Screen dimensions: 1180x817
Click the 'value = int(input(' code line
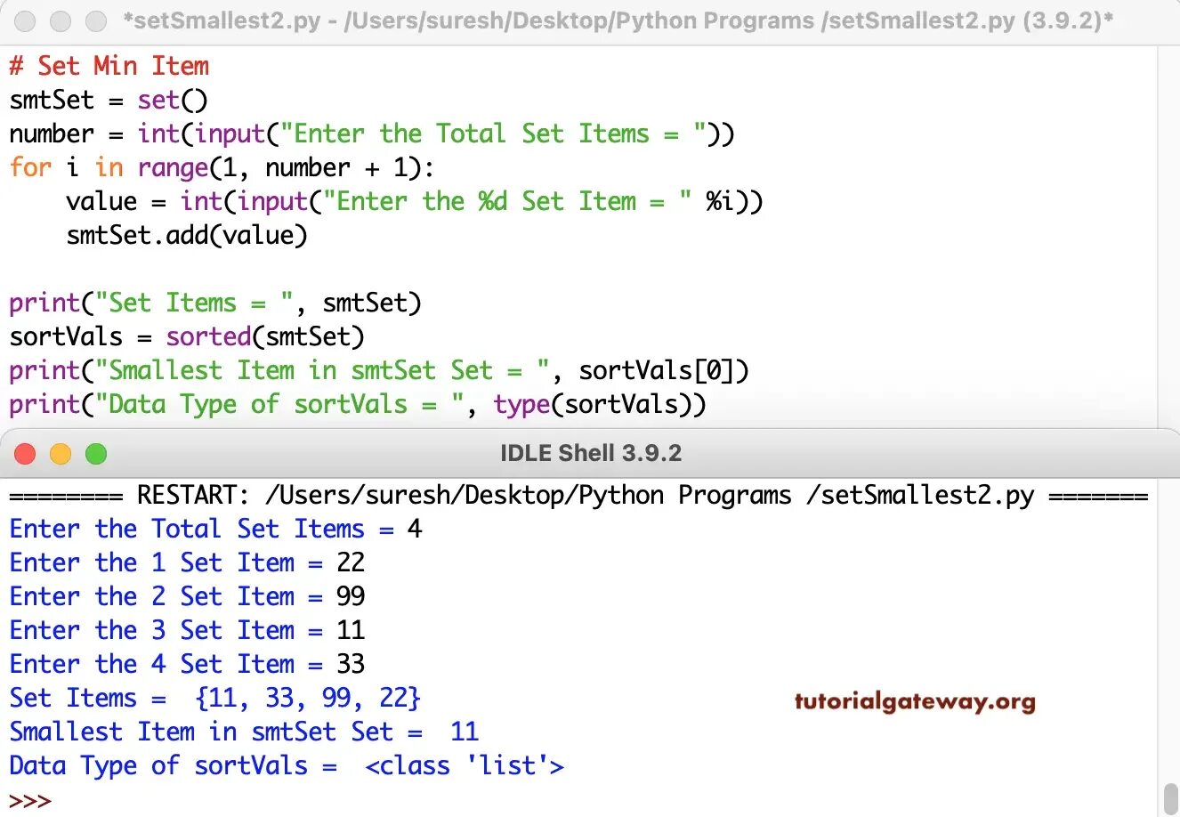click(415, 201)
